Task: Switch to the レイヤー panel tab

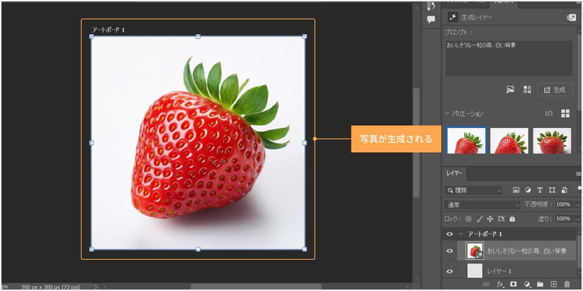Action: (x=455, y=174)
